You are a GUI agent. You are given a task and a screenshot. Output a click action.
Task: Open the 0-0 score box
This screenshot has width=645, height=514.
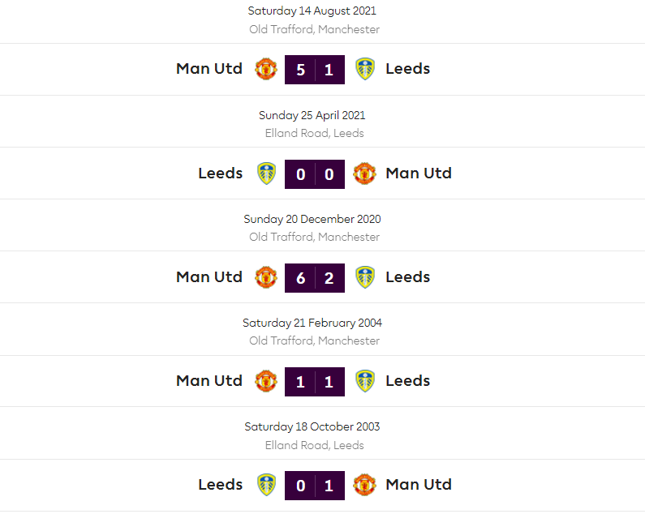(x=315, y=173)
